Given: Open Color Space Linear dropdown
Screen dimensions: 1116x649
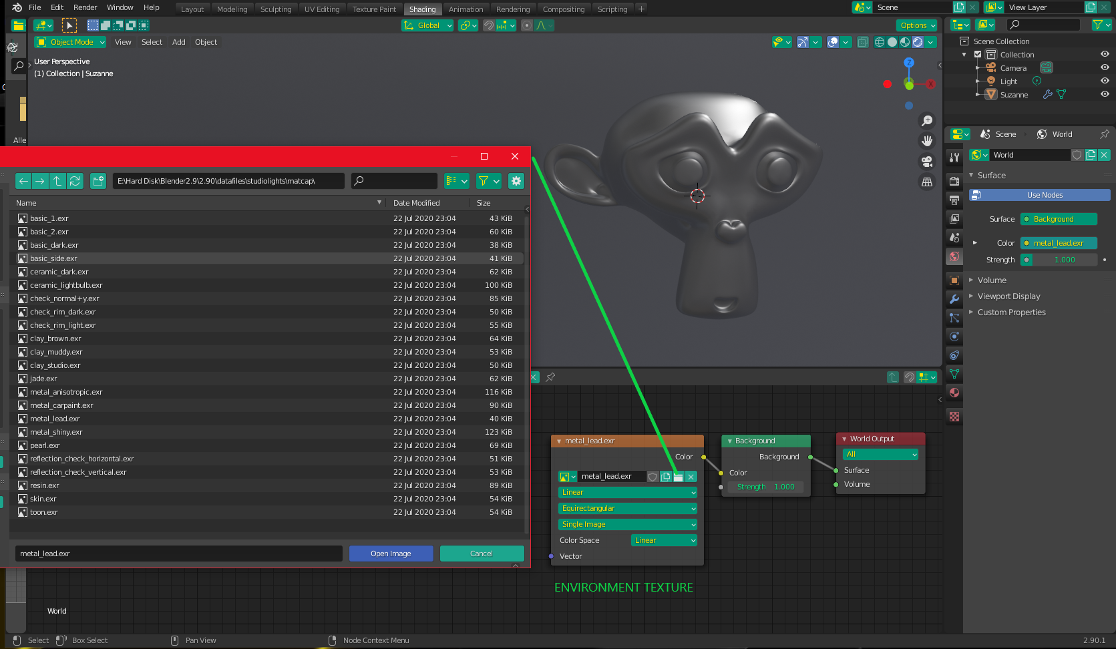Looking at the screenshot, I should (x=664, y=541).
